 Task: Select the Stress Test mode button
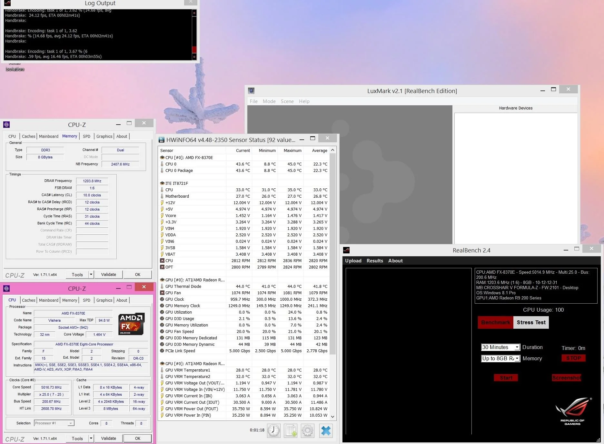click(531, 322)
